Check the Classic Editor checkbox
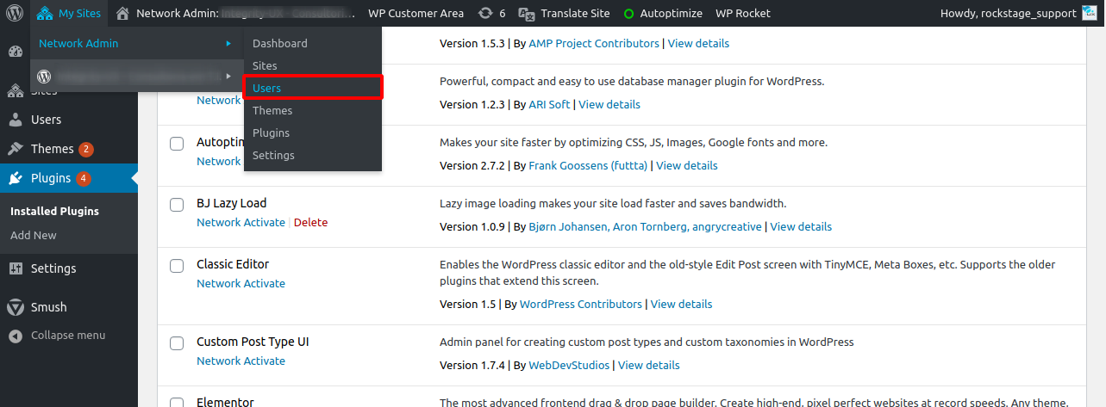The height and width of the screenshot is (407, 1106). point(177,266)
